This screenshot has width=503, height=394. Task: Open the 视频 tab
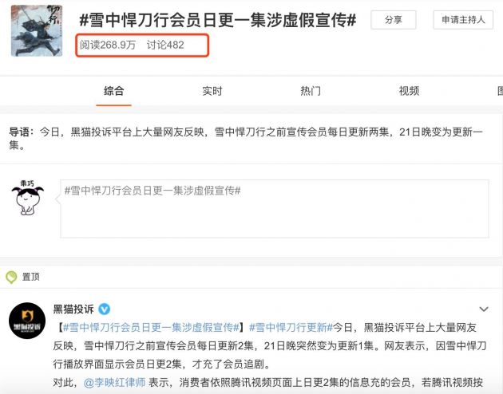click(409, 91)
